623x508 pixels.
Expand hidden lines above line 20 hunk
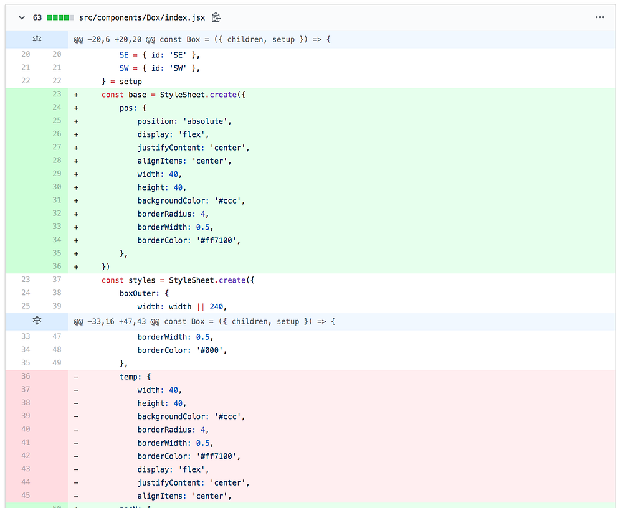[37, 39]
